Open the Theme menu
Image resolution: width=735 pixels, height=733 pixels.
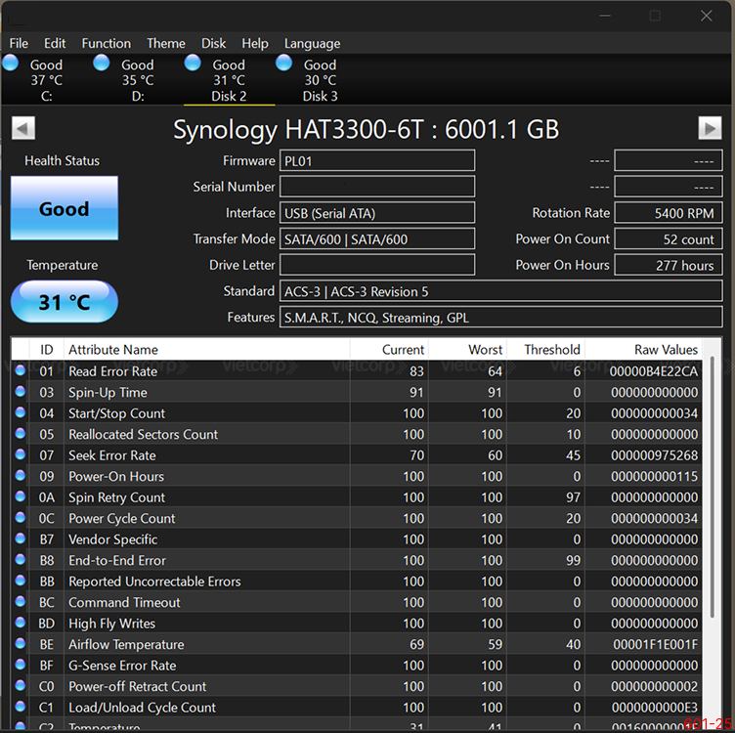pyautogui.click(x=165, y=43)
